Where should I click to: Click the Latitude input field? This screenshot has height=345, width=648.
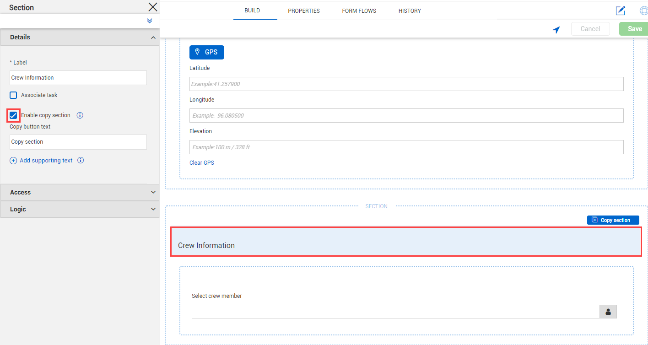tap(406, 84)
